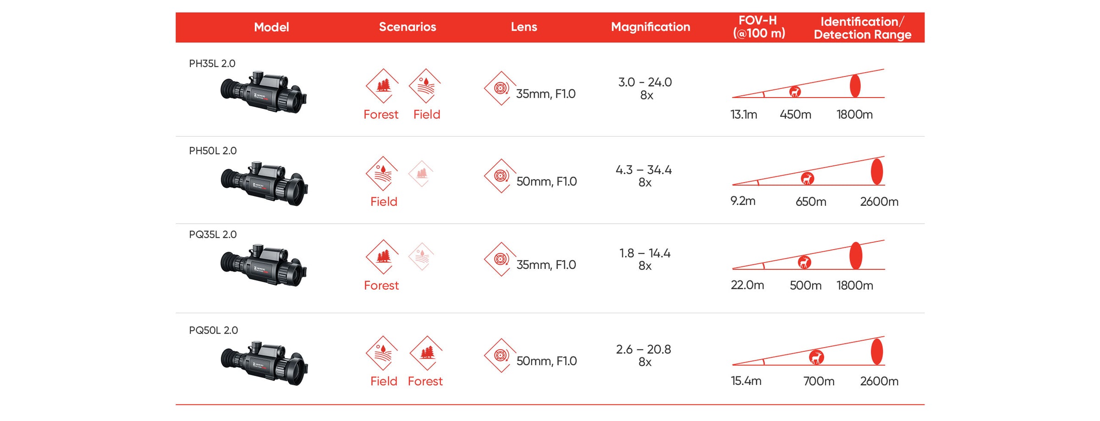Select the Field scenario icon for PH50L 2.0
1100x421 pixels.
click(x=382, y=173)
